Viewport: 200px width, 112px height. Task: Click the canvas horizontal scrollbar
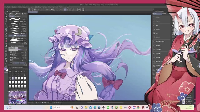point(106,103)
